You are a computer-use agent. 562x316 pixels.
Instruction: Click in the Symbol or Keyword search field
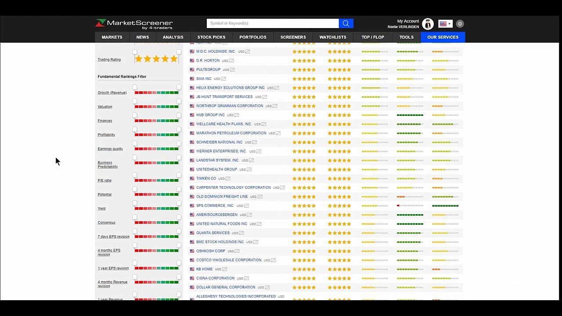[273, 23]
